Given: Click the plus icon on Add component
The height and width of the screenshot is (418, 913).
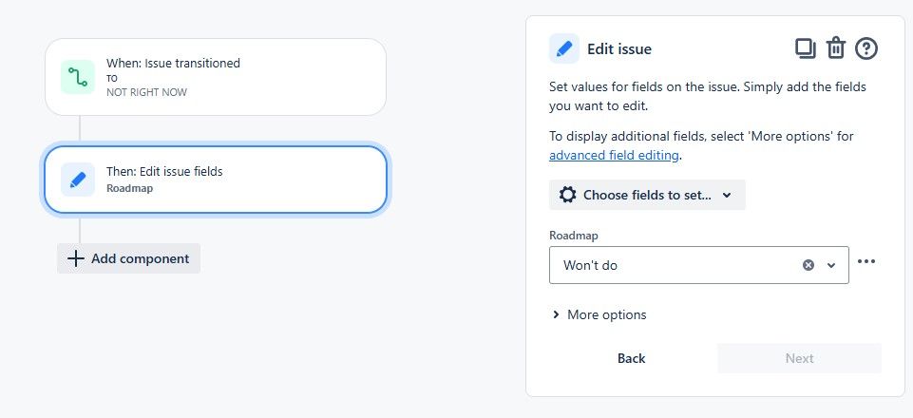Looking at the screenshot, I should pos(76,258).
